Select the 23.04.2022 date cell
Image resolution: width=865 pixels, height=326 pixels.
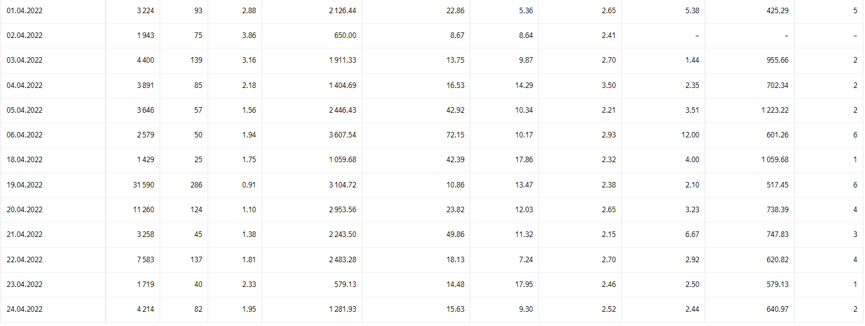click(x=25, y=284)
